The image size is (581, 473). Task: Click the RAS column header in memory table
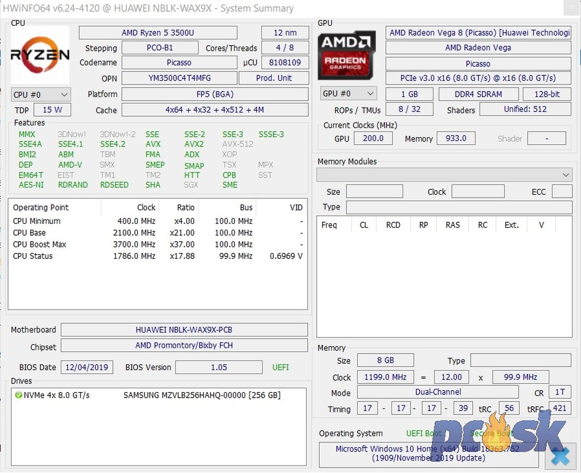pos(453,225)
